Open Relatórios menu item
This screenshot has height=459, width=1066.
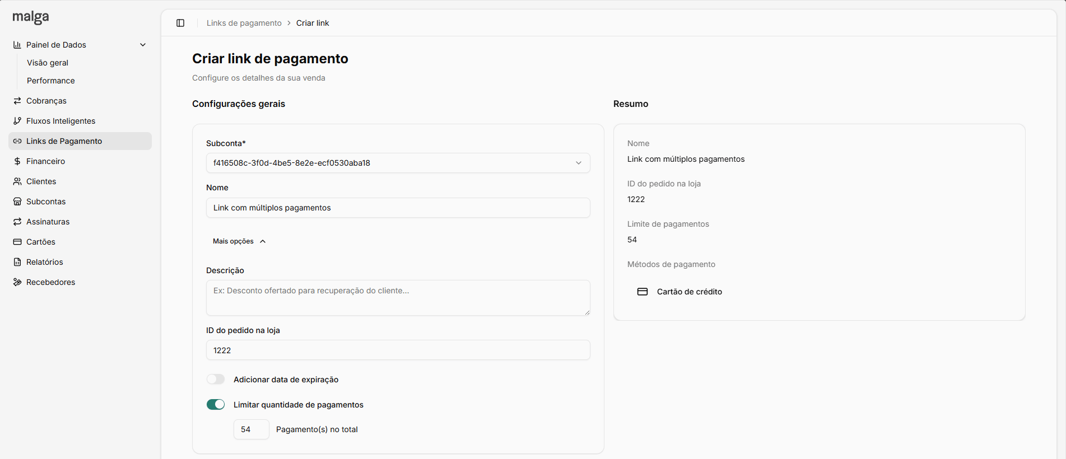[x=80, y=262]
